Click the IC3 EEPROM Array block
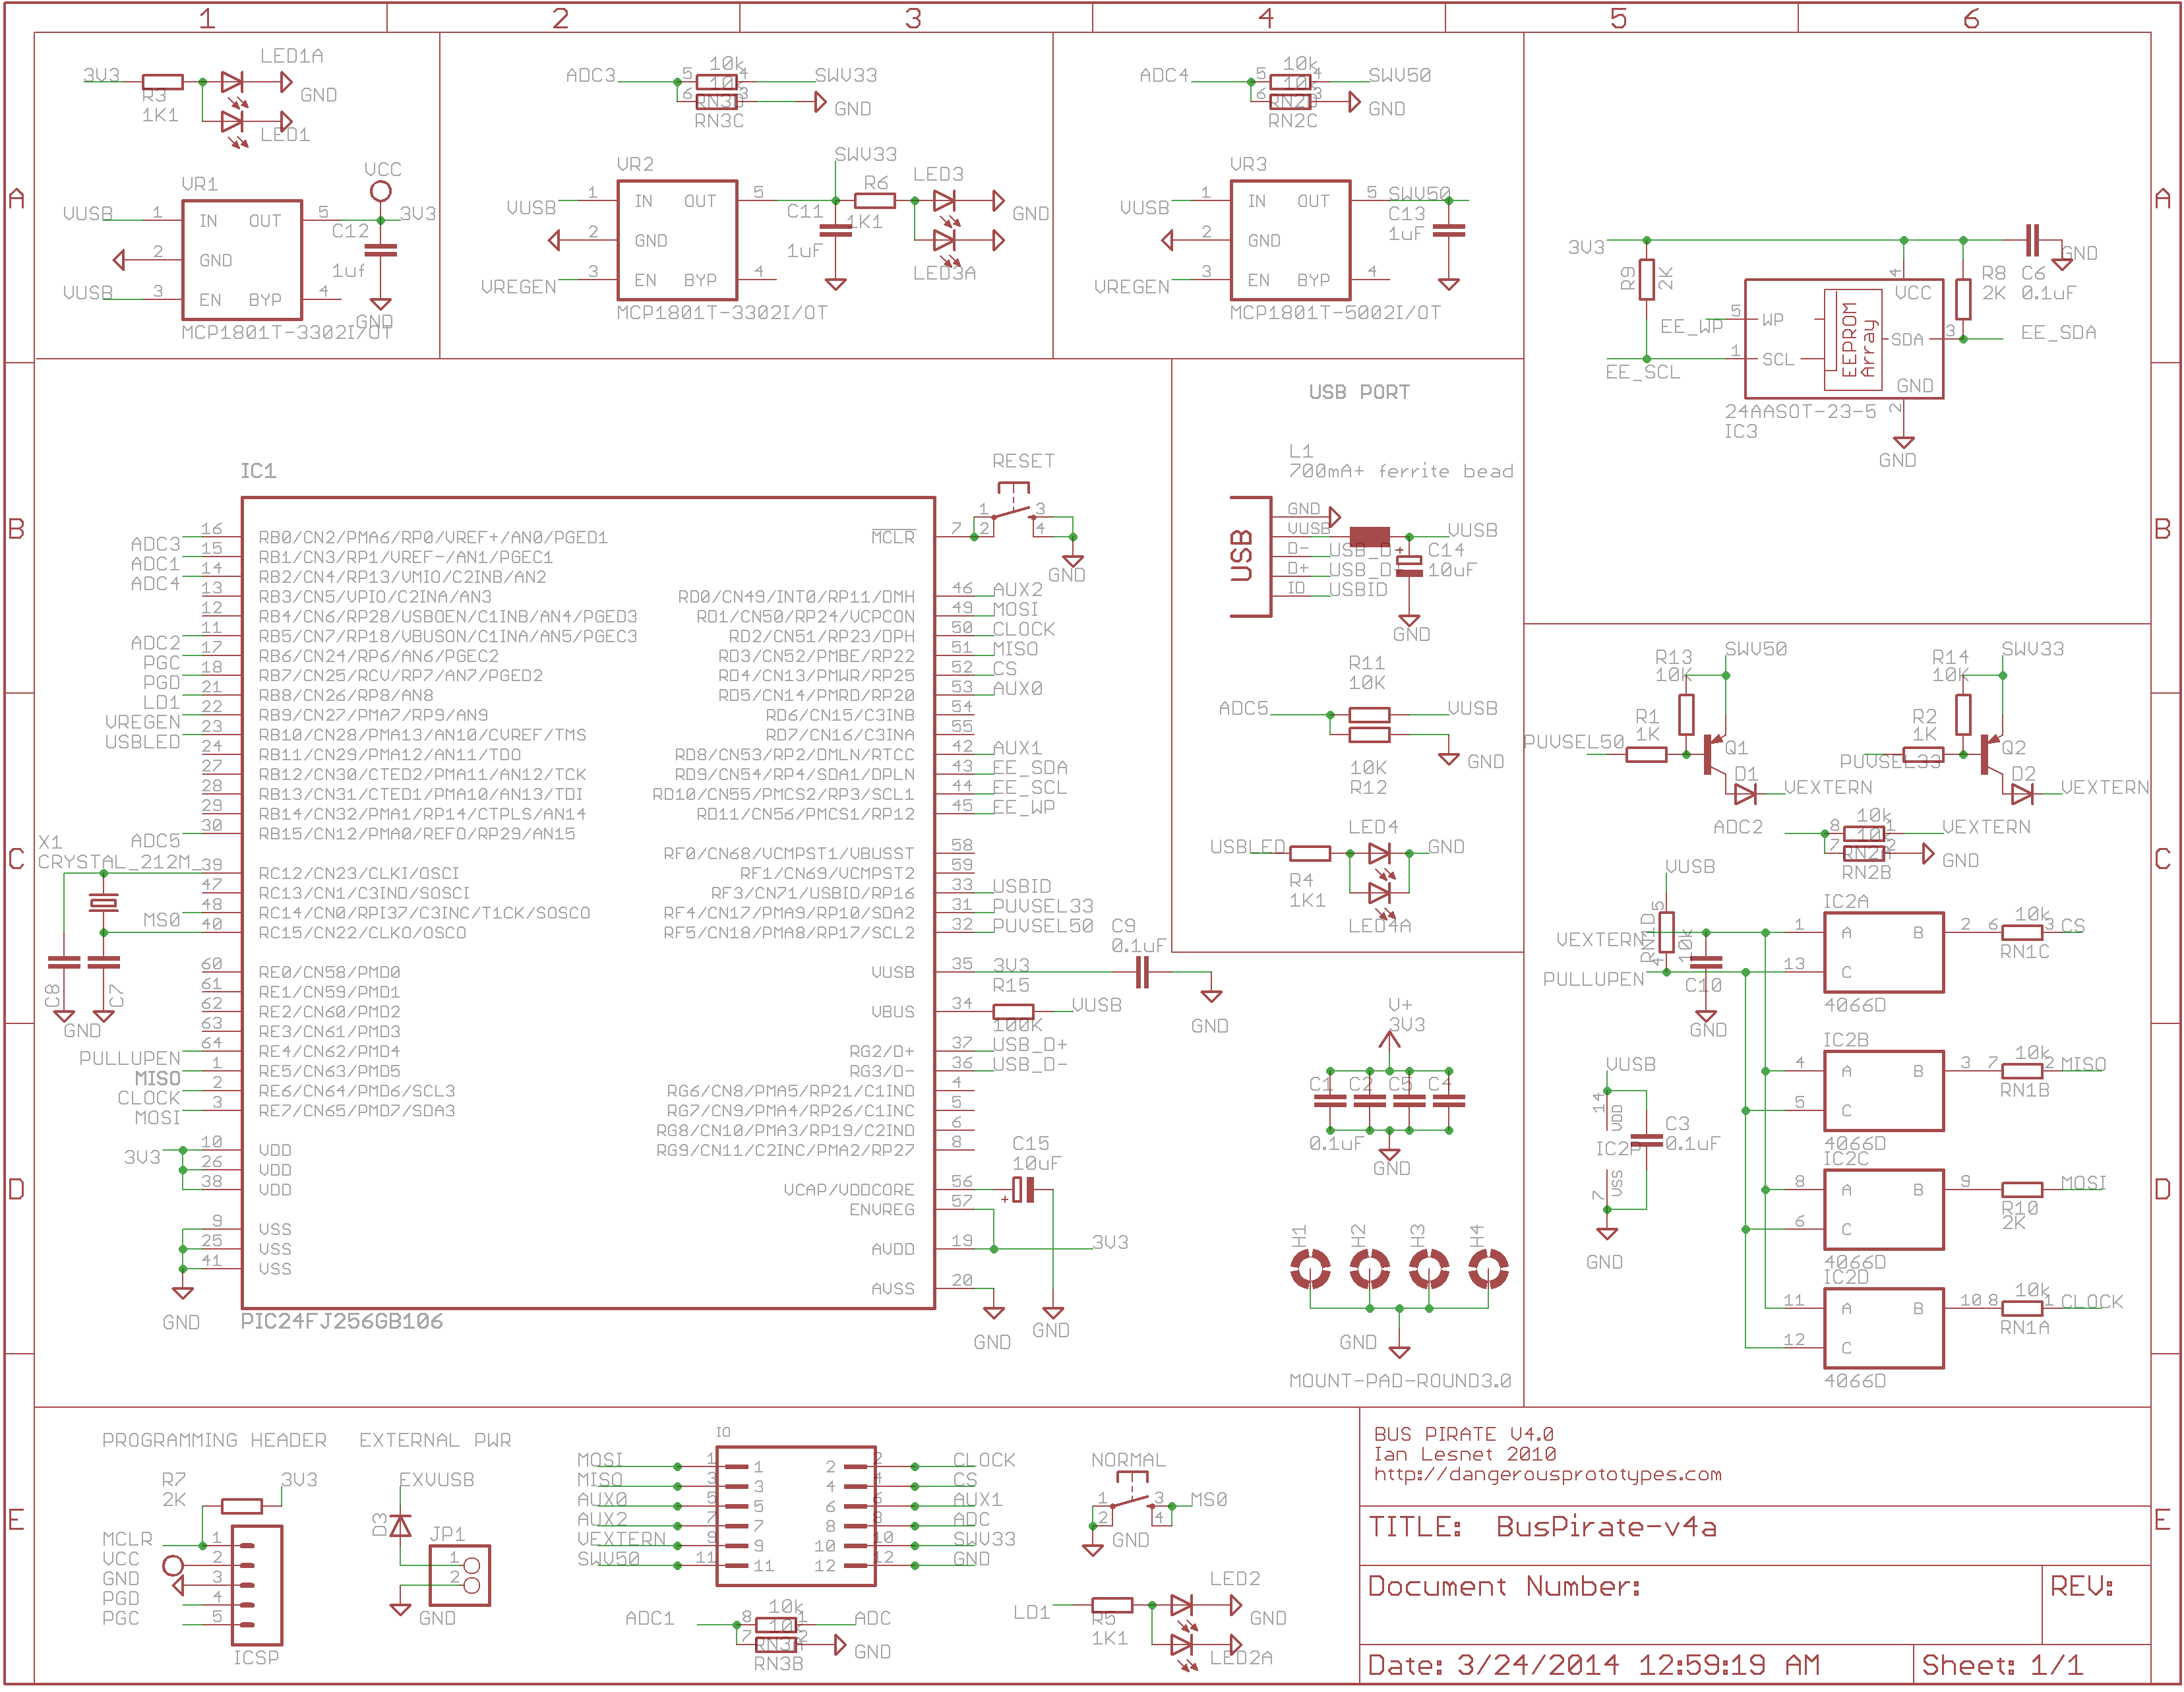The height and width of the screenshot is (1692, 2184). (x=1844, y=339)
